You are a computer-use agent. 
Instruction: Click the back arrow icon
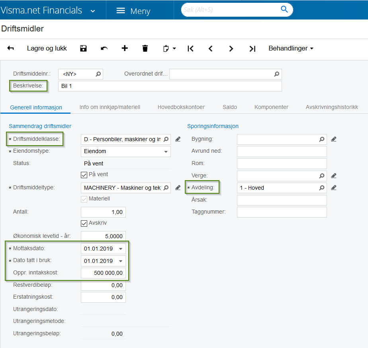click(x=11, y=48)
